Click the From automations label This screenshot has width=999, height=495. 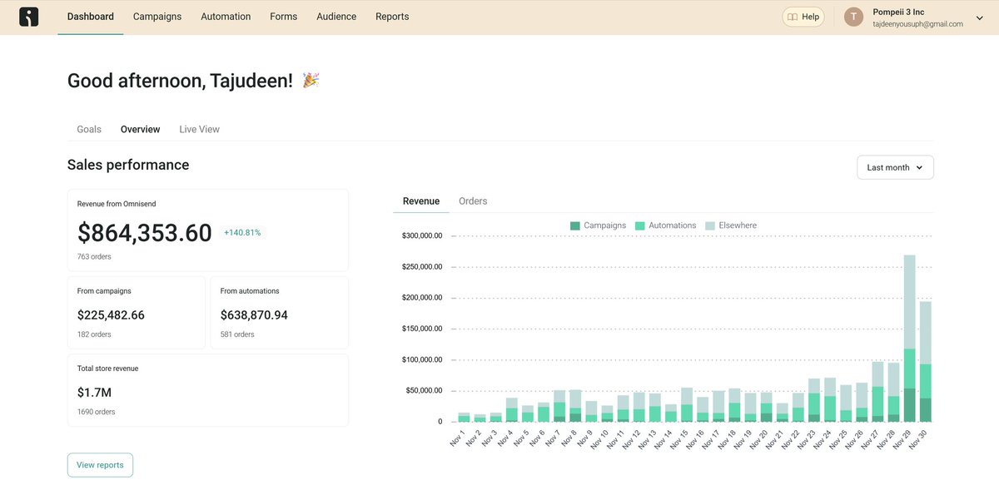coord(250,291)
